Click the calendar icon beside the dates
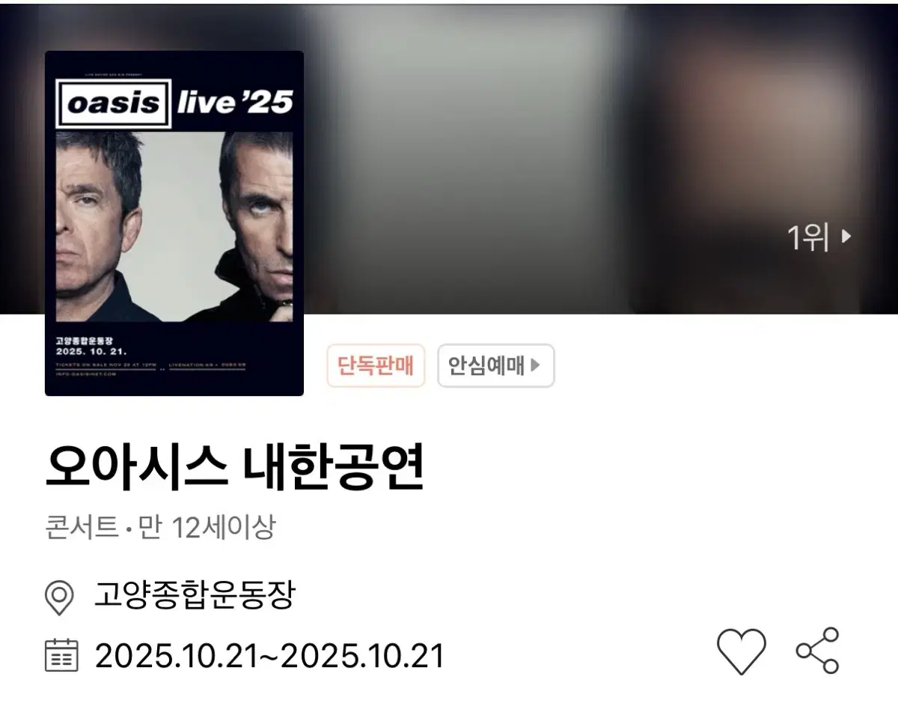The width and height of the screenshot is (898, 706). 61,655
